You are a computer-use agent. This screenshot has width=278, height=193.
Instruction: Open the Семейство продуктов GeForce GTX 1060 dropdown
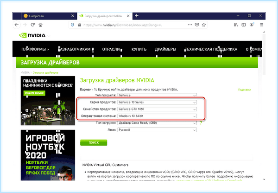click(x=157, y=109)
